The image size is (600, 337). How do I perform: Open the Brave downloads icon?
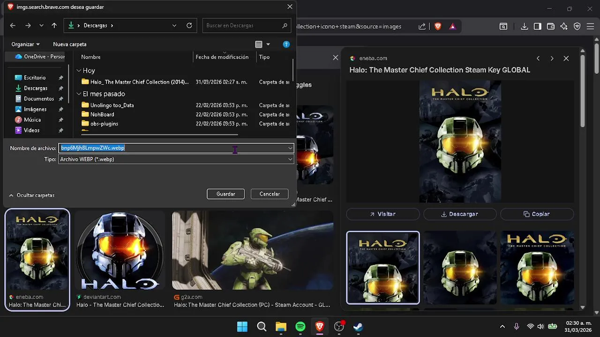click(x=525, y=27)
